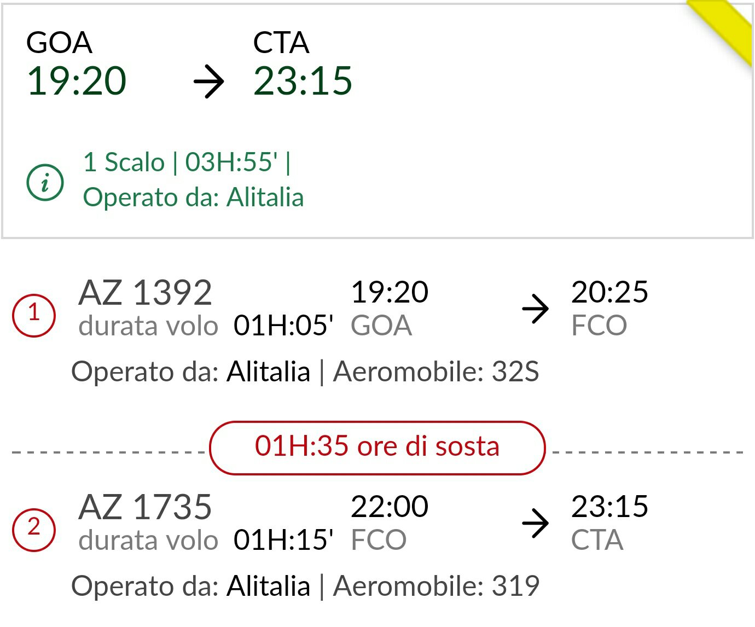
Task: Click the departure time 19:20 in header
Action: click(77, 82)
